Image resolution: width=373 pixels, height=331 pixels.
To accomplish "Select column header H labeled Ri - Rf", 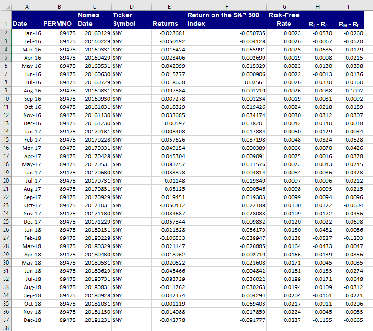I will (317, 6).
